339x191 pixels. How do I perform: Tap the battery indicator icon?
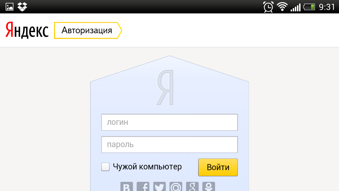[309, 7]
